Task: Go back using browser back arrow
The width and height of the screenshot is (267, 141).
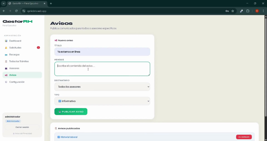Action: click(x=4, y=11)
